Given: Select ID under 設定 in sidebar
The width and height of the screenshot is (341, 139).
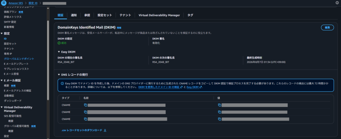Looking at the screenshot, I should point(5,39).
